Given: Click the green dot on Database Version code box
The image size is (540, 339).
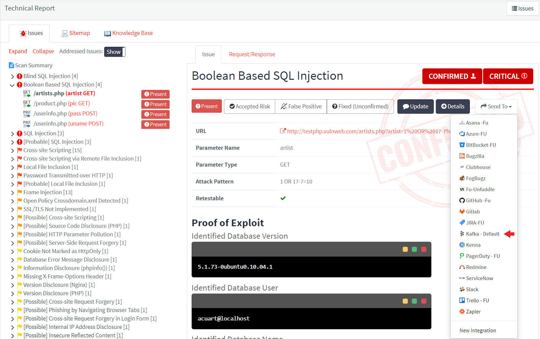Looking at the screenshot, I should click(x=414, y=249).
